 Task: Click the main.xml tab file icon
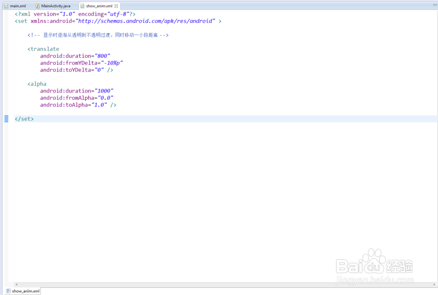(x=7, y=6)
